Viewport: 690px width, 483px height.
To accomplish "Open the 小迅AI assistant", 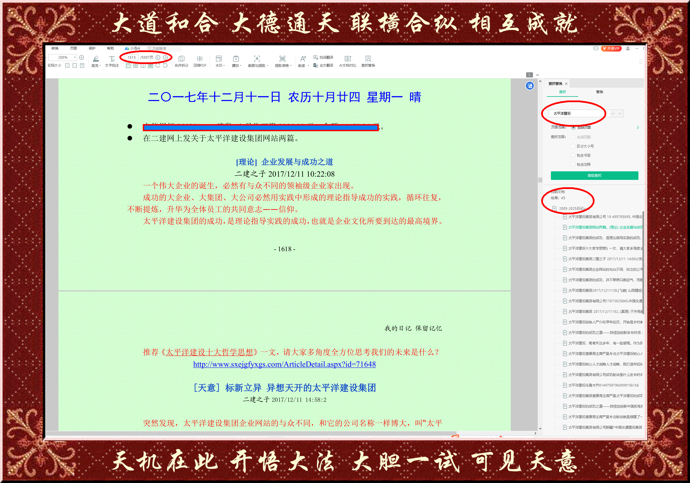I will (133, 48).
